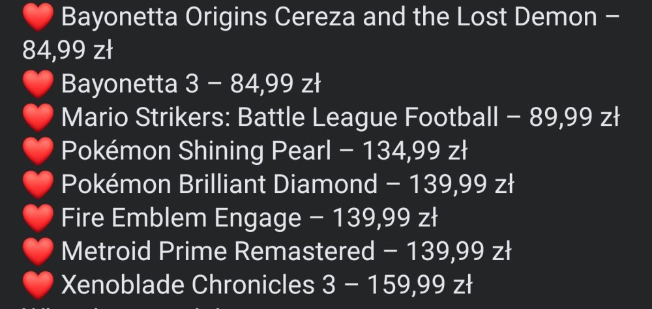Tap the heart before Fire Emblem Engage
This screenshot has width=652, height=309.
coord(37,218)
